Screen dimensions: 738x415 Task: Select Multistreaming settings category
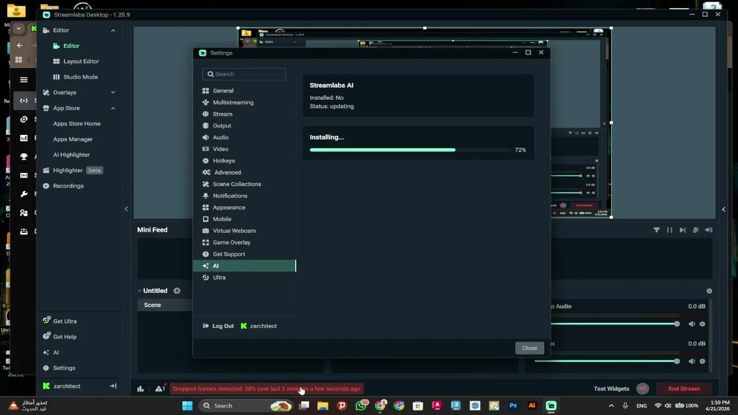pyautogui.click(x=244, y=102)
